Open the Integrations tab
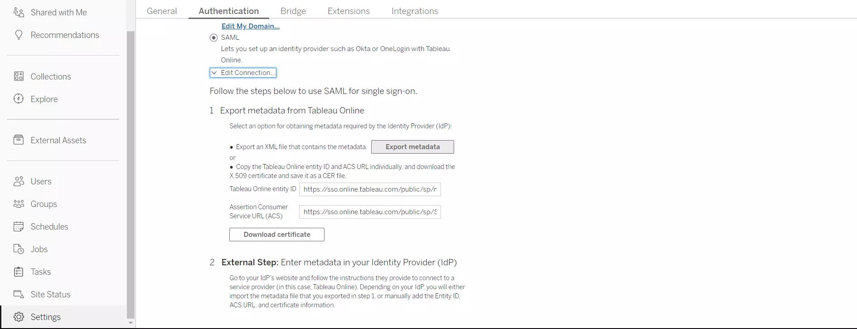This screenshot has height=329, width=857. click(415, 11)
